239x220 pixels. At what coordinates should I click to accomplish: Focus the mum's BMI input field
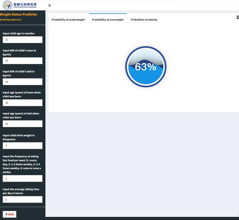coord(22,61)
